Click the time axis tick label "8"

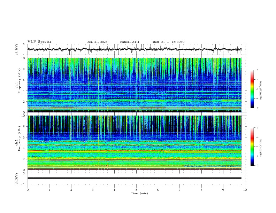[201, 190]
